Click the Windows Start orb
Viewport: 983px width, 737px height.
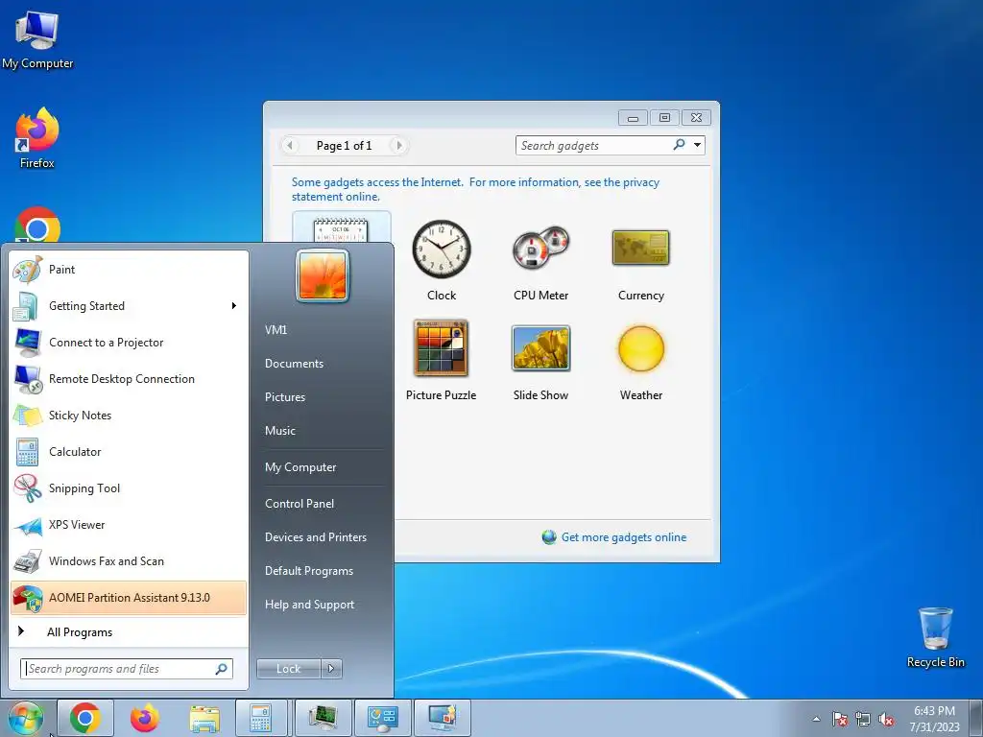coord(25,718)
